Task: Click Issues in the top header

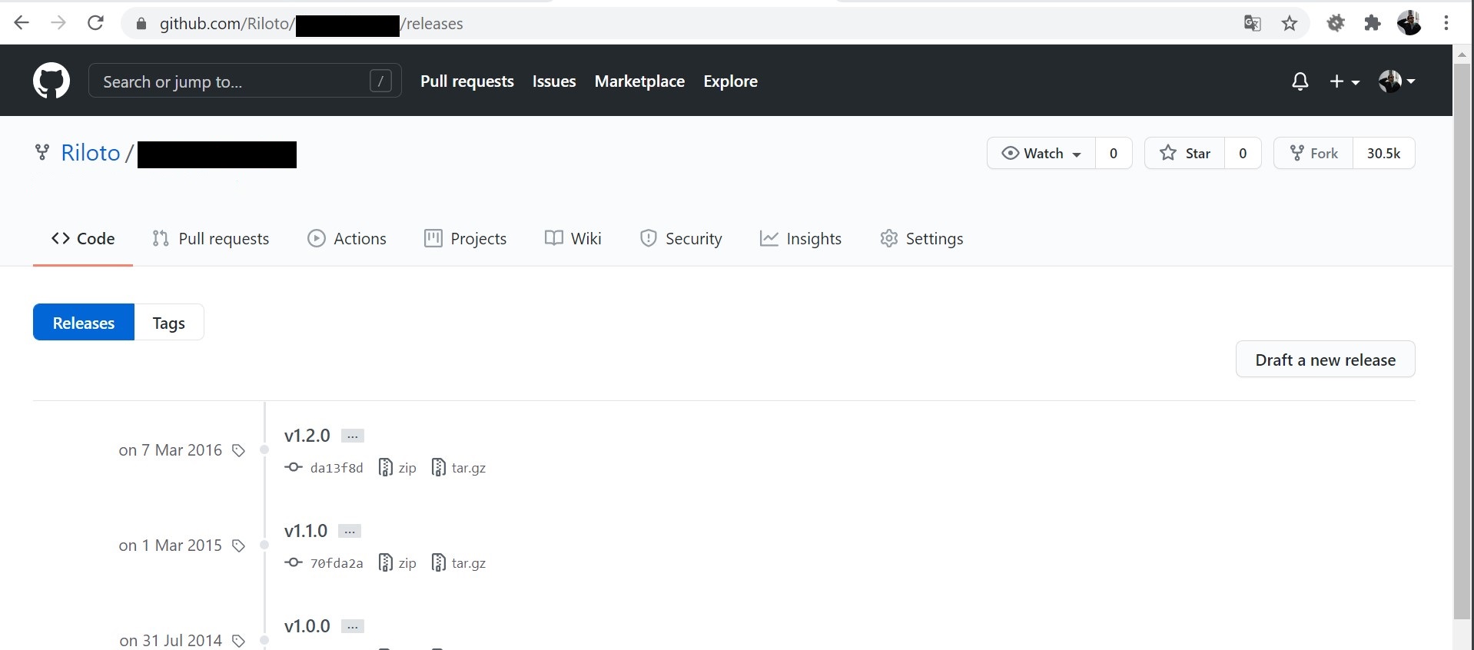Action: coord(554,81)
